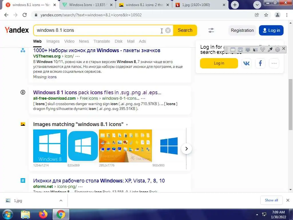293x220 pixels.
Task: Close the downloads bar
Action: pyautogui.click(x=288, y=200)
